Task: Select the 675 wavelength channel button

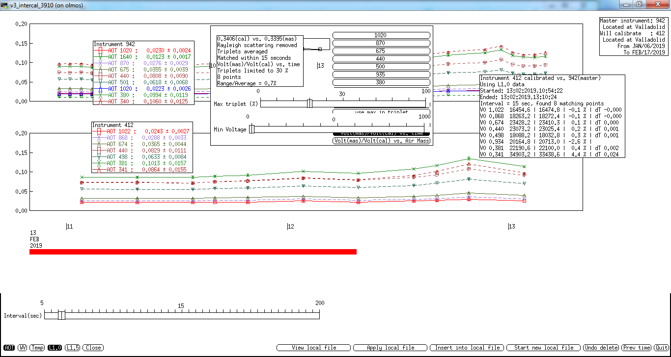Action: click(x=381, y=51)
